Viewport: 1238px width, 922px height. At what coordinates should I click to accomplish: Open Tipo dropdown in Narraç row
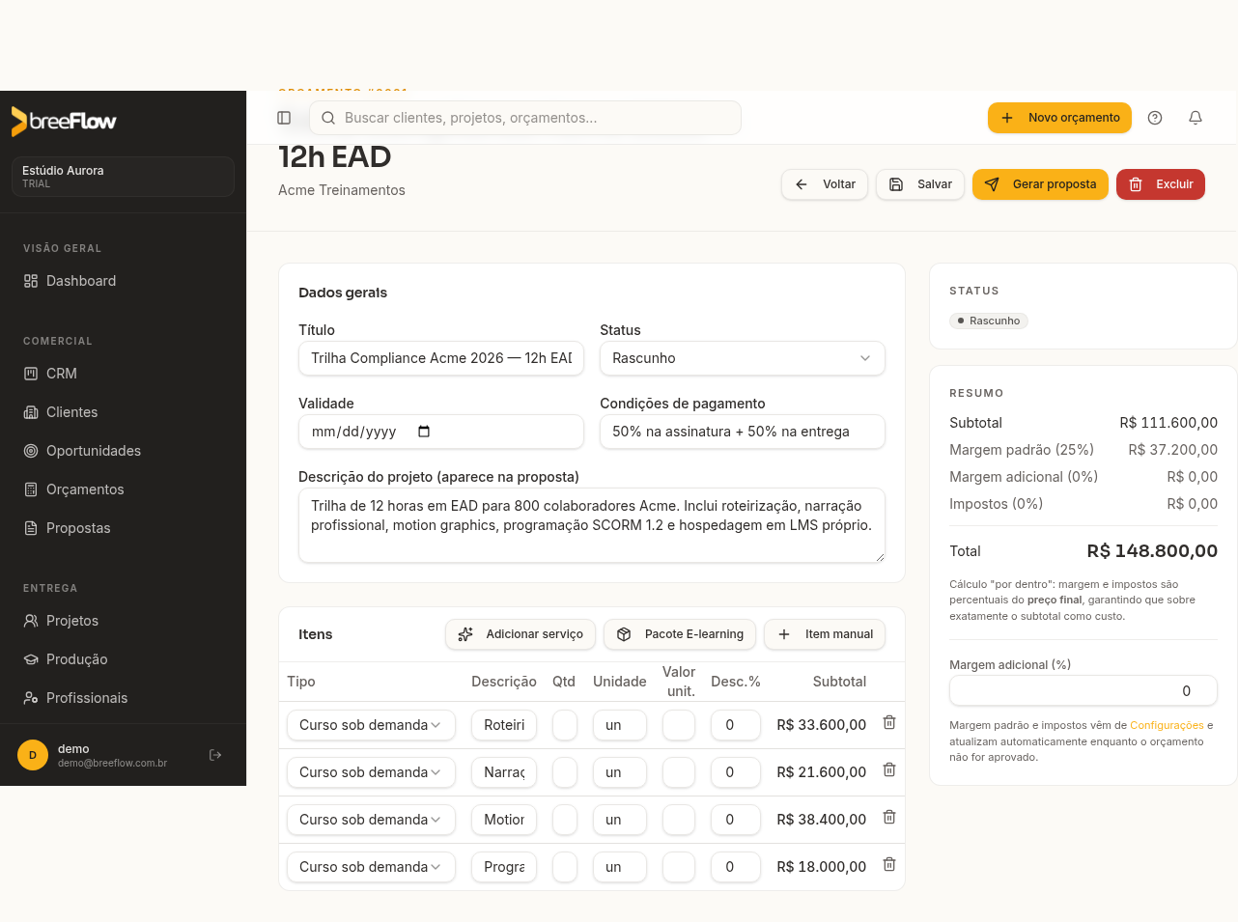click(371, 772)
